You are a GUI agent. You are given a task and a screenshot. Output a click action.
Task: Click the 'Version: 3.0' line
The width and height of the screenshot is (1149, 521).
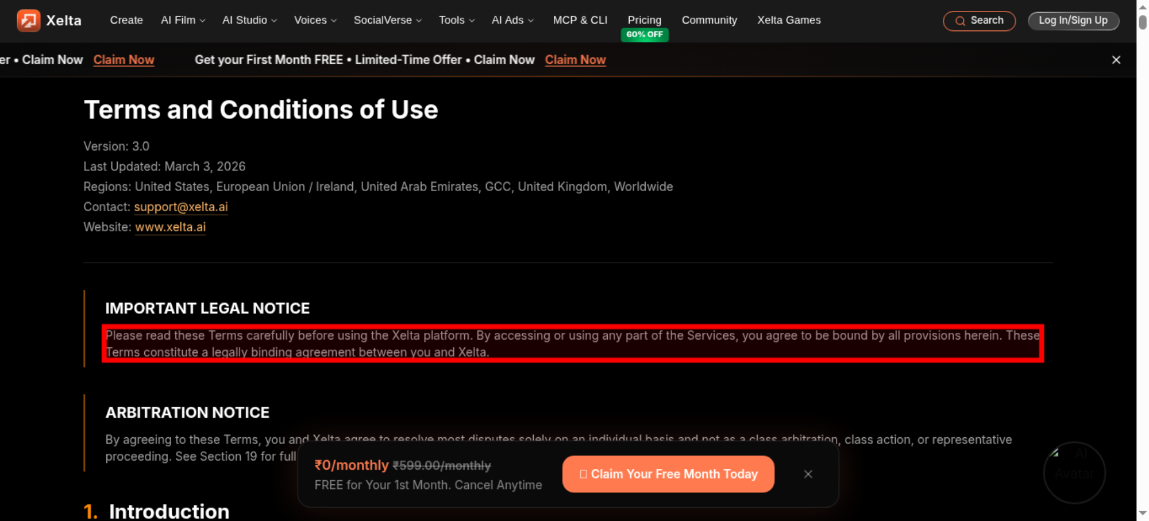pyautogui.click(x=117, y=146)
